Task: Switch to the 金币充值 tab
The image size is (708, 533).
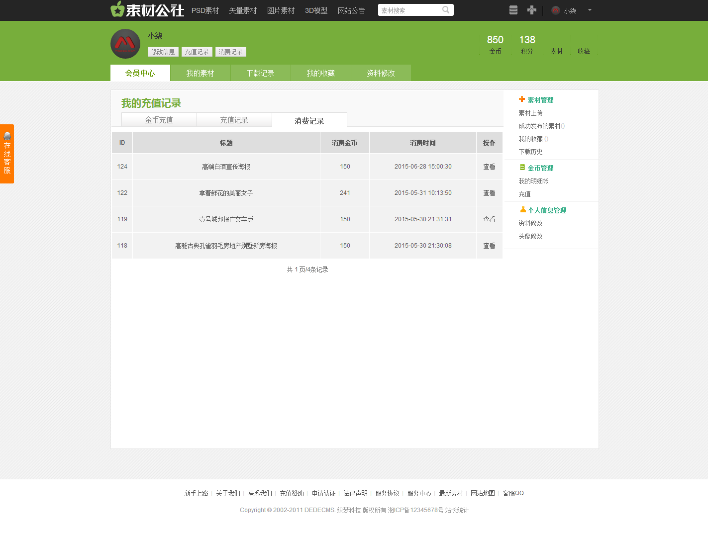Action: click(x=159, y=120)
